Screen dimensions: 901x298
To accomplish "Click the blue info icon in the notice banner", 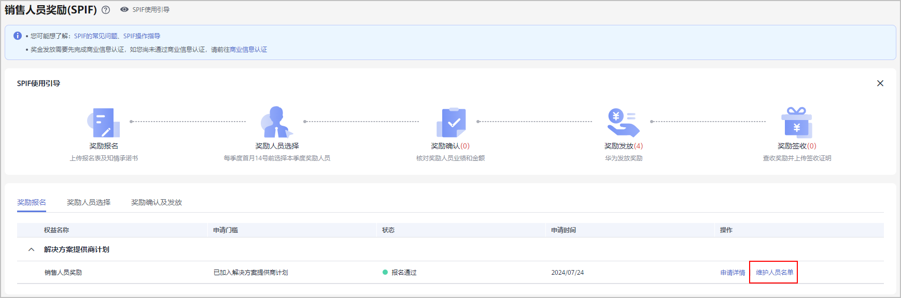I will (x=18, y=36).
